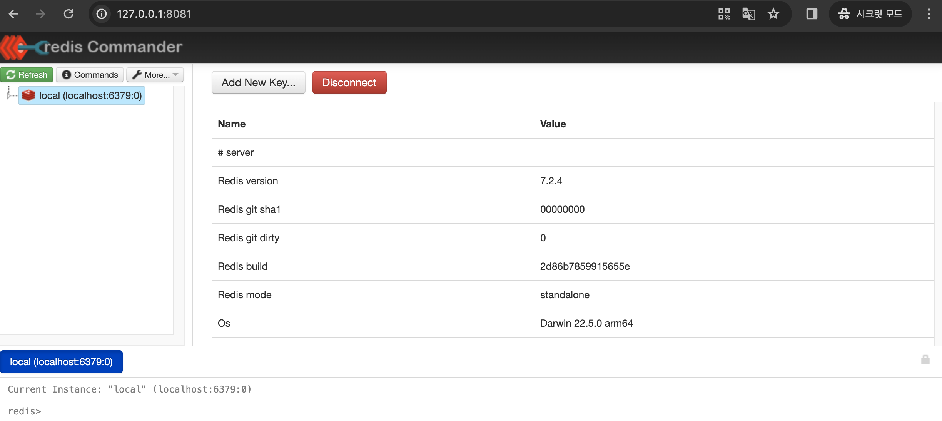The image size is (942, 421).
Task: Focus the redis> command prompt
Action: click(25, 411)
